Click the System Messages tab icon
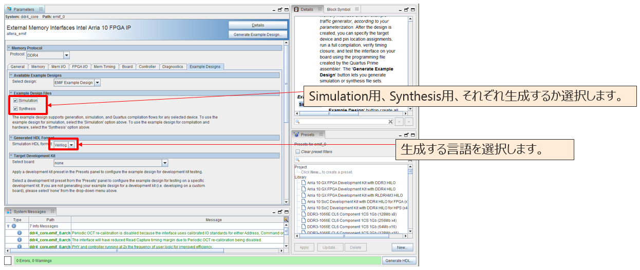 click(9, 211)
